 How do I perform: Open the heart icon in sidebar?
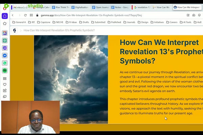click(5, 84)
